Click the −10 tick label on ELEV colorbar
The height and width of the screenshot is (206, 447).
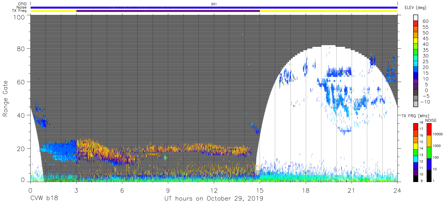tap(424, 101)
